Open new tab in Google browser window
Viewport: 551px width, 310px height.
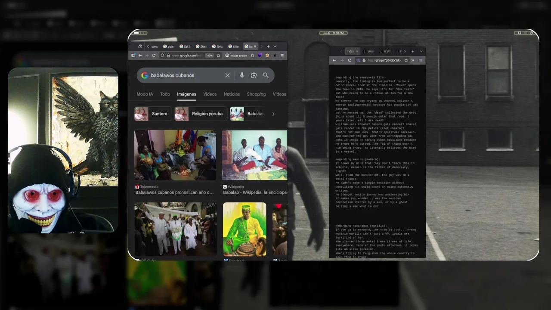pyautogui.click(x=268, y=46)
